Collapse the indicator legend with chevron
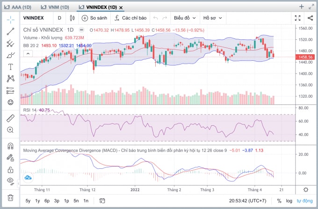The width and height of the screenshot is (318, 209). pyautogui.click(x=28, y=54)
